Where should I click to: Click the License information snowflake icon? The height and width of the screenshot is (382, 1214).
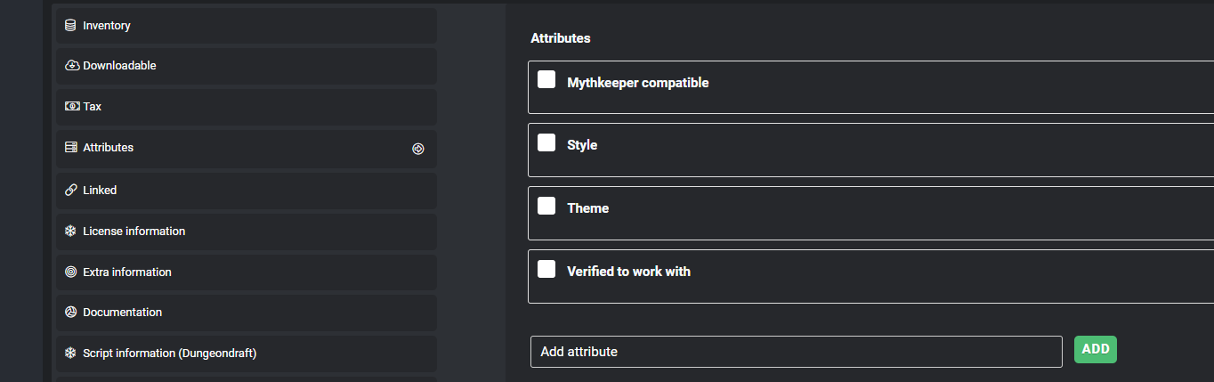pos(71,232)
